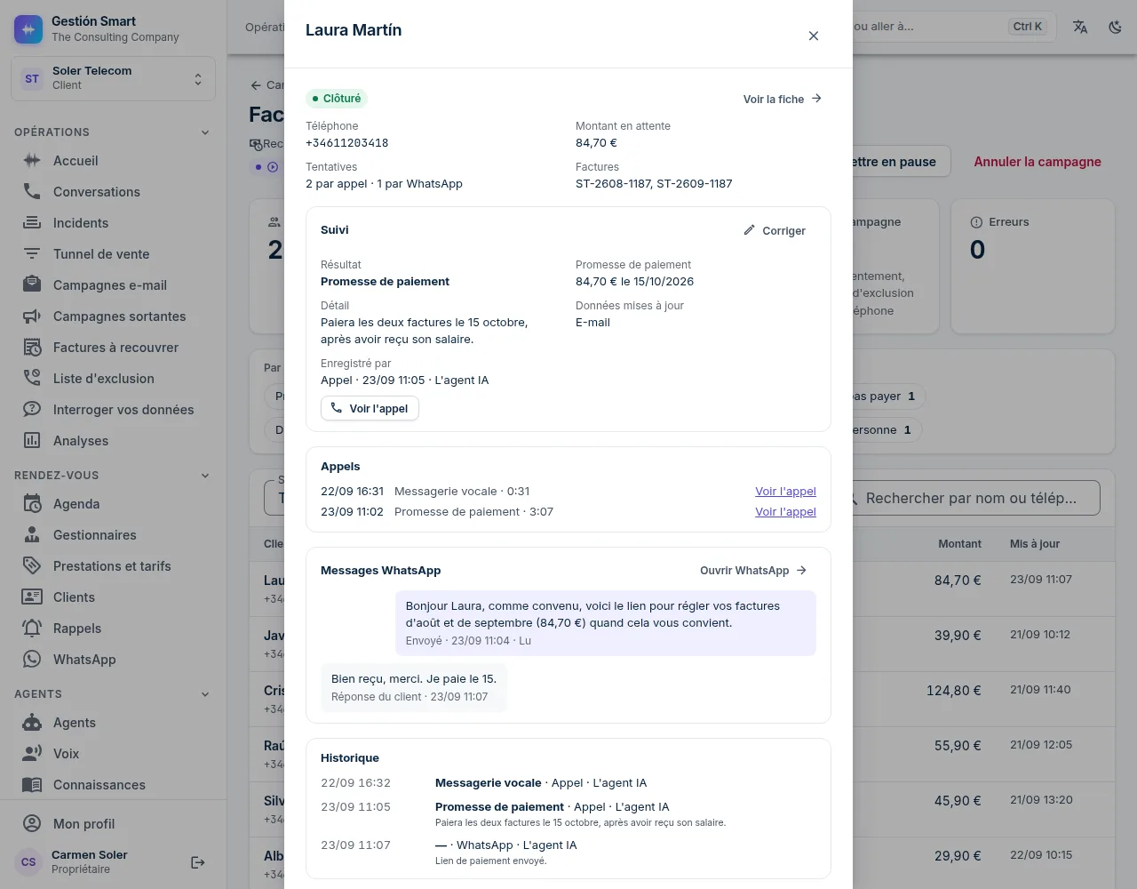The height and width of the screenshot is (889, 1137).
Task: Click the Campagnes e-mail icon
Action: [32, 285]
